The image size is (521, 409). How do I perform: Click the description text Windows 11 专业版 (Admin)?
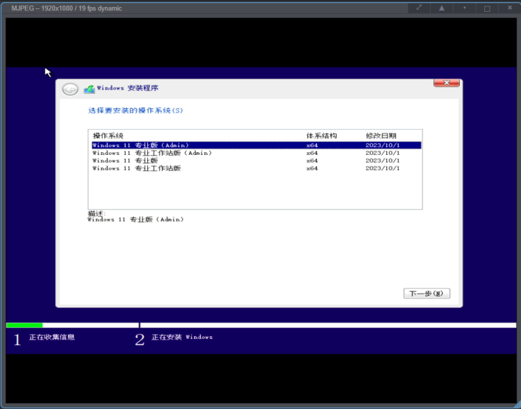135,219
